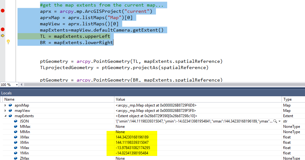305x160 pixels.
Task: Click the ptGeometry PointGeometry(TL...) line
Action: (131, 62)
